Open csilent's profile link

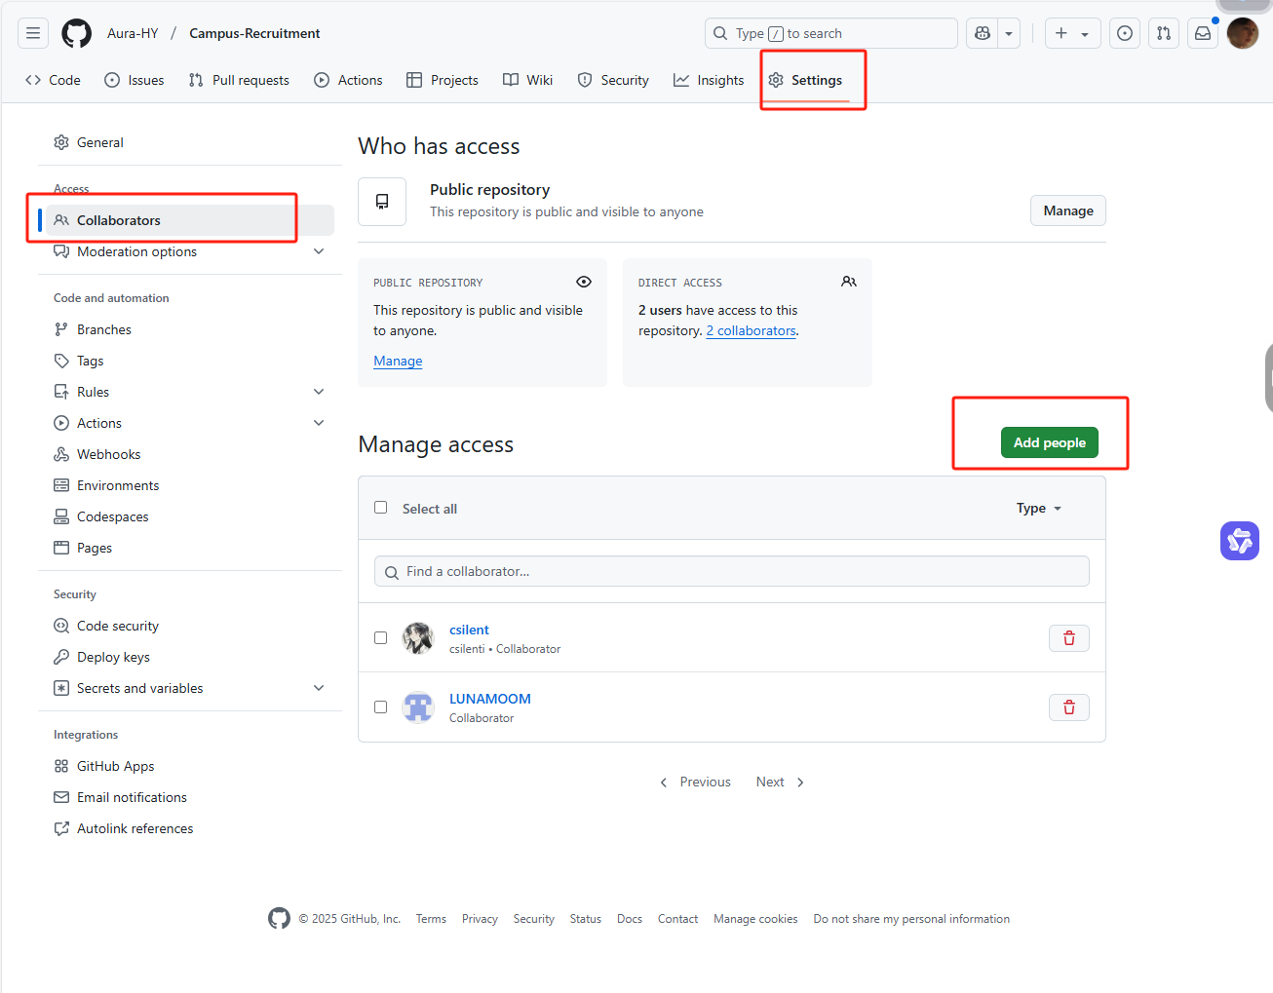[469, 630]
